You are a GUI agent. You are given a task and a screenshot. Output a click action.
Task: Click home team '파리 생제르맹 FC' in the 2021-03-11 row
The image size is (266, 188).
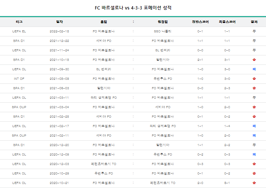pos(103,98)
